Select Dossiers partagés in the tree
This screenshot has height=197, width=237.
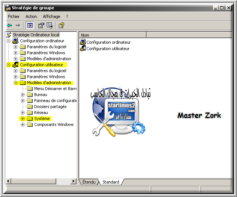click(50, 107)
